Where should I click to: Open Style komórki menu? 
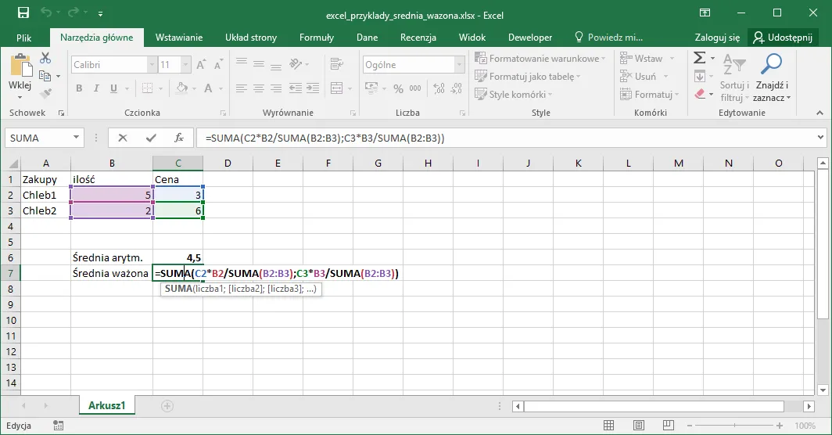[514, 95]
